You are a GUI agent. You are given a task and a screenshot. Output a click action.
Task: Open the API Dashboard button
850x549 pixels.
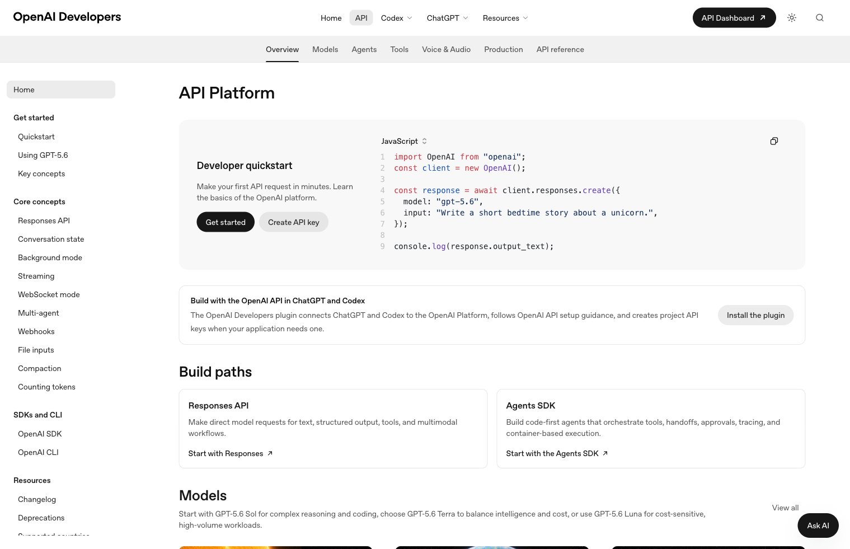point(734,18)
